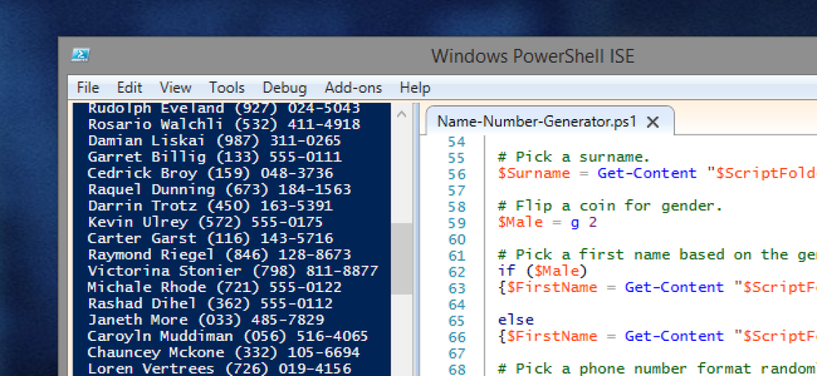The image size is (817, 376).
Task: Click the Janeth More output line
Action: pos(205,319)
